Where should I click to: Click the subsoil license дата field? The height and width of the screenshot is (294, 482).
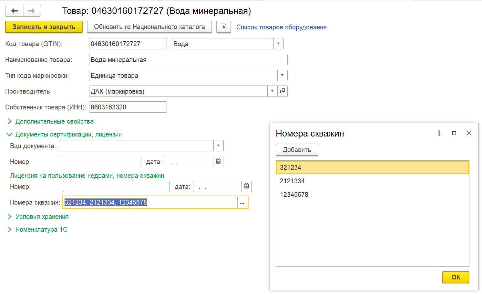point(217,186)
